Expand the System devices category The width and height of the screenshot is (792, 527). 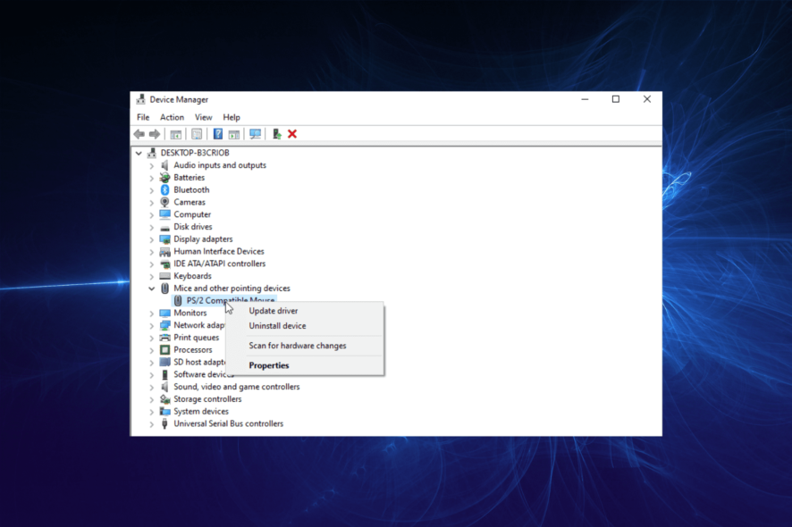click(152, 412)
